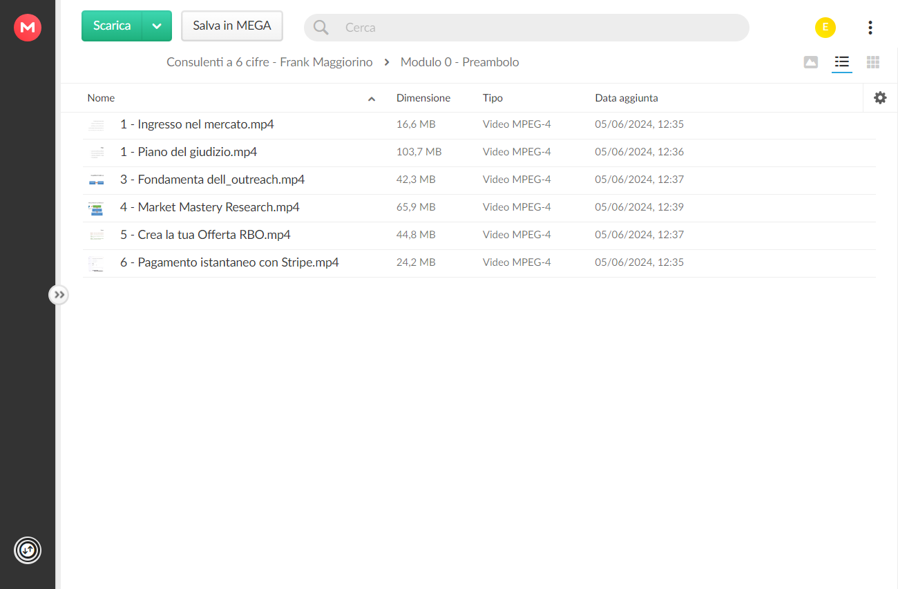The height and width of the screenshot is (589, 898).
Task: Sort by the Dimensione column header
Action: 423,98
